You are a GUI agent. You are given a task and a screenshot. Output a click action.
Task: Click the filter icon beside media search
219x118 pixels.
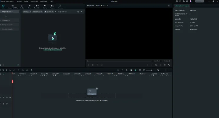(x=78, y=12)
